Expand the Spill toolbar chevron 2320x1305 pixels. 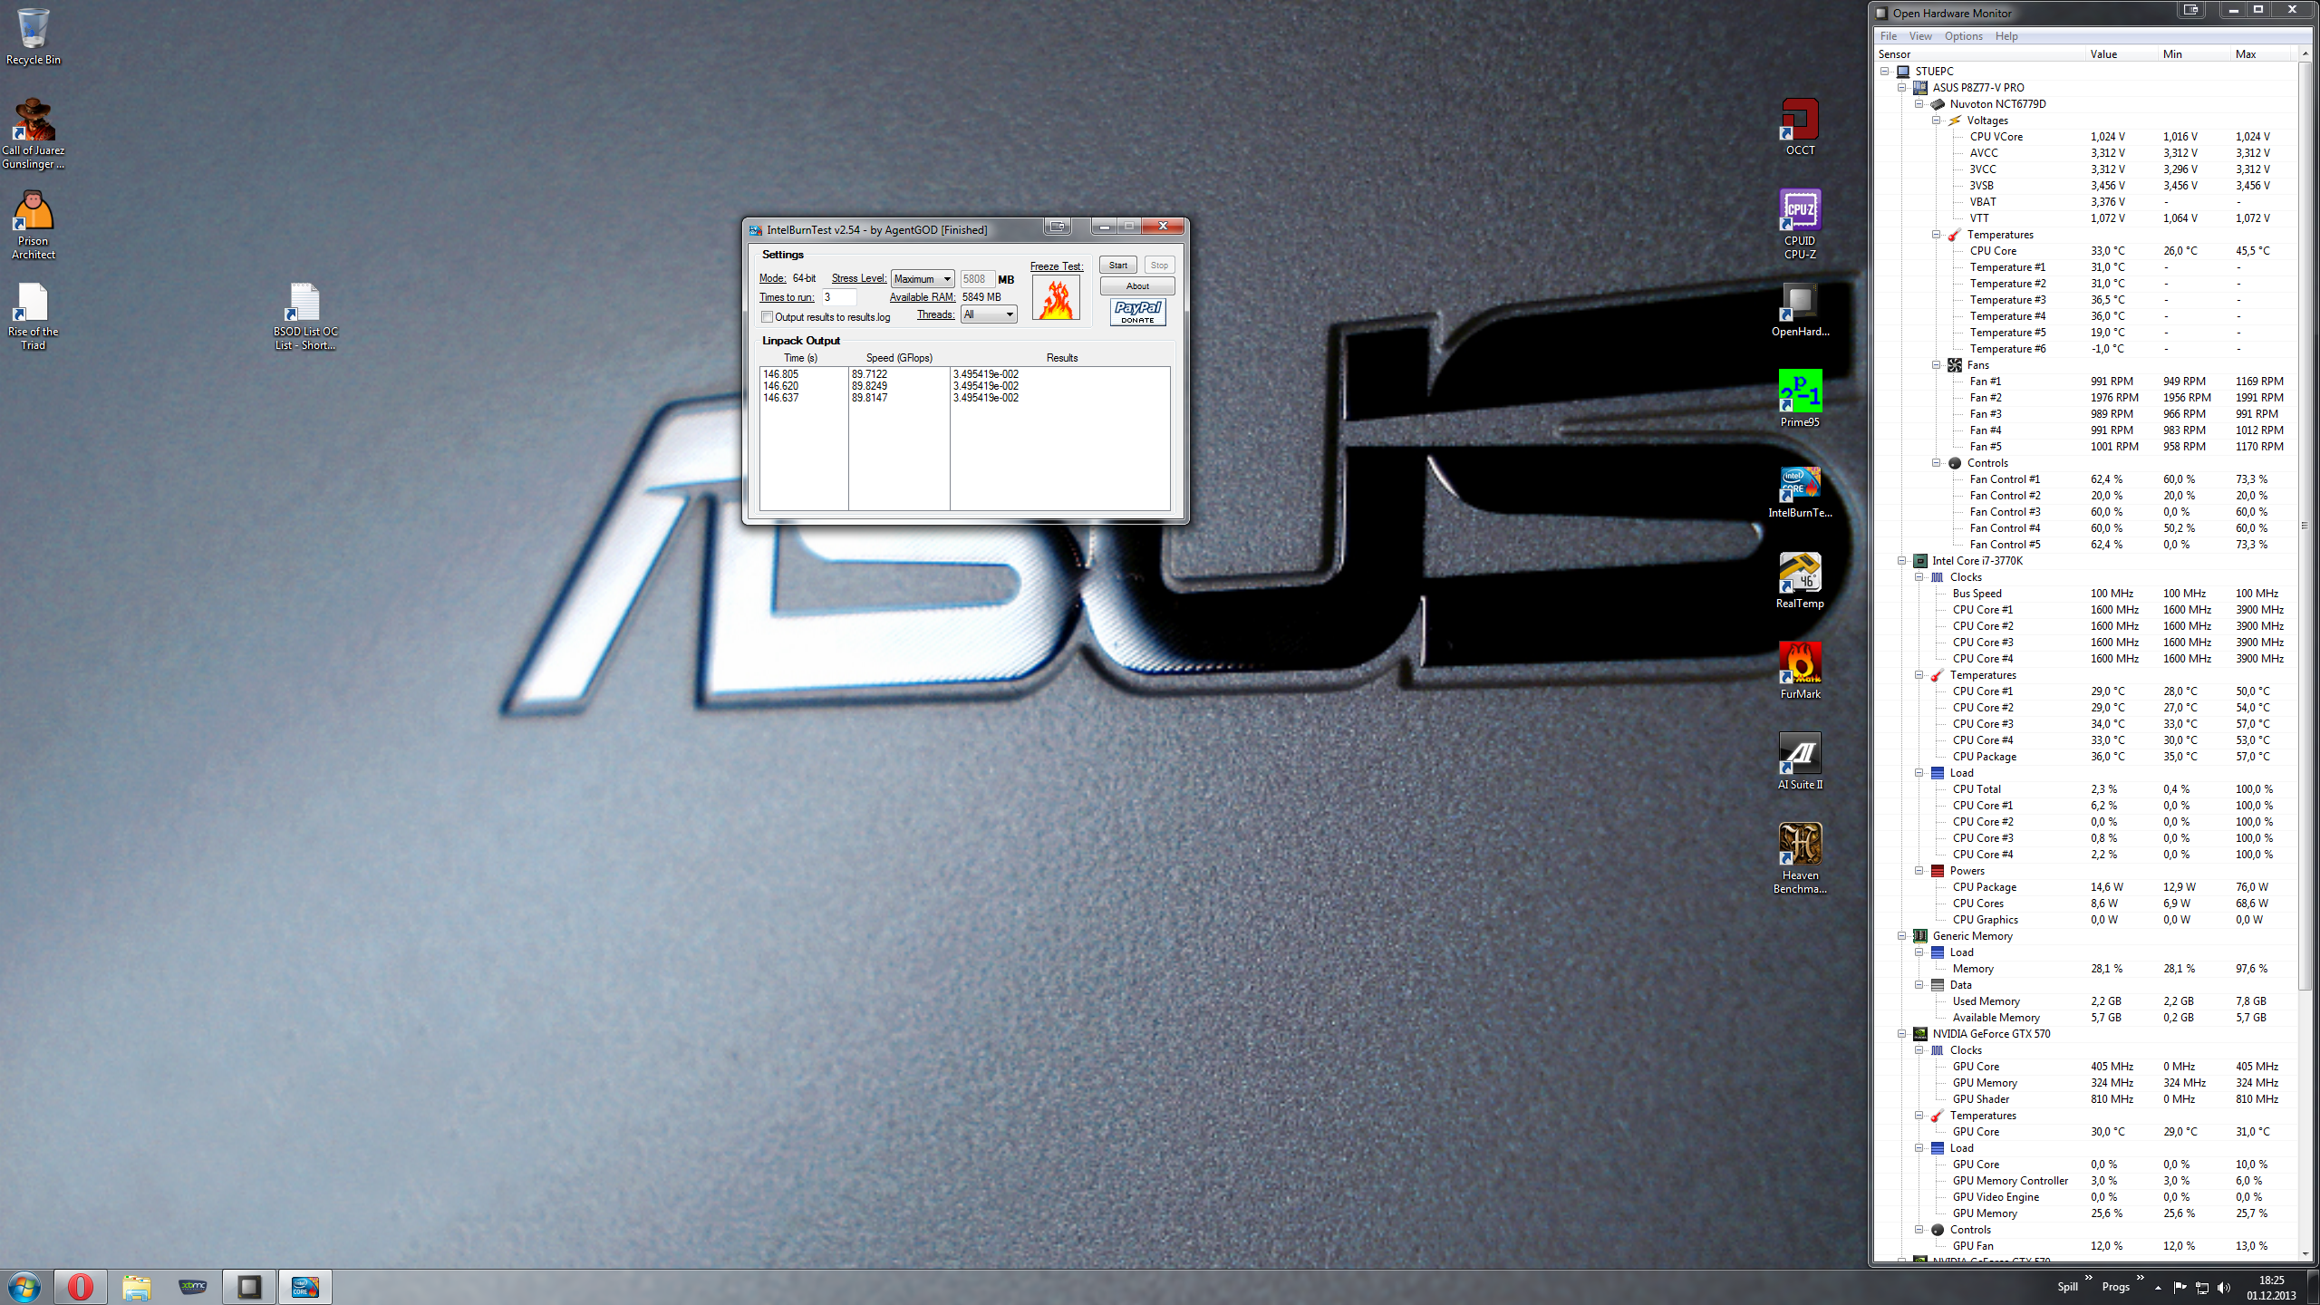(2089, 1278)
